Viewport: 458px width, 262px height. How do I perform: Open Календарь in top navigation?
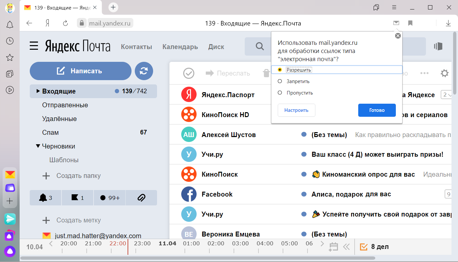pos(180,47)
